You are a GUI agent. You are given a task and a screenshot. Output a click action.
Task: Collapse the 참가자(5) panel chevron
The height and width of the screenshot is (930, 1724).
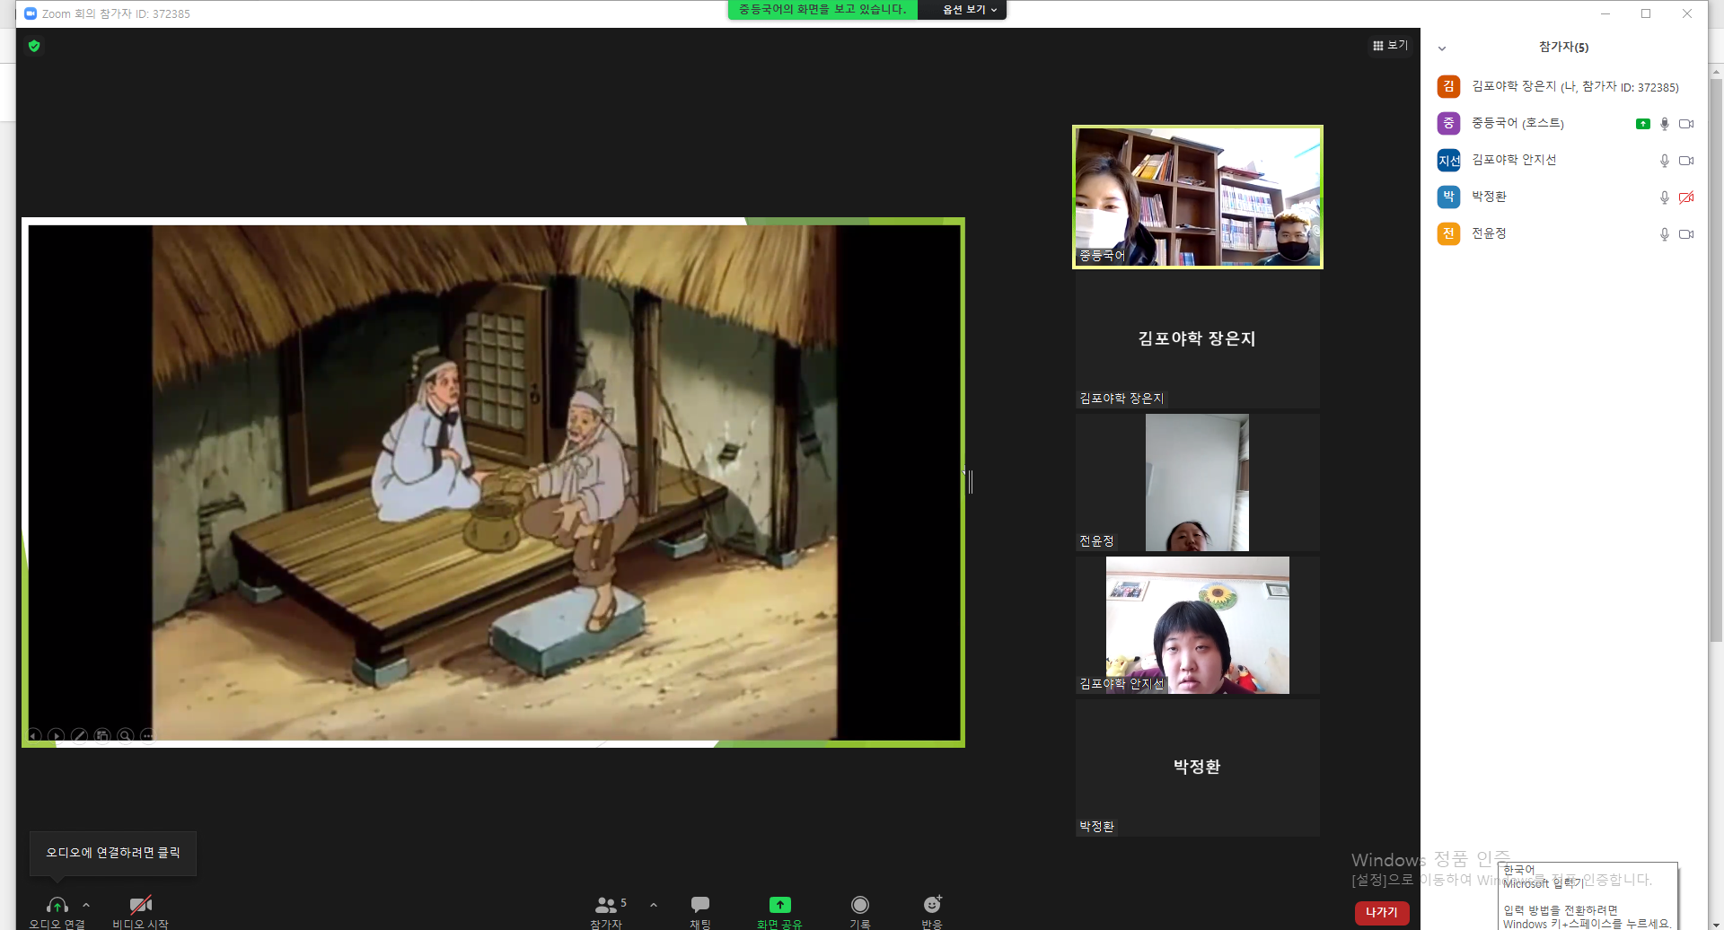(x=1442, y=48)
